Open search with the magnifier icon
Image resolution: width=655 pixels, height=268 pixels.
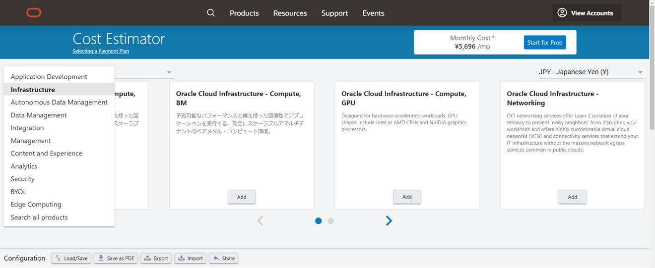click(211, 13)
